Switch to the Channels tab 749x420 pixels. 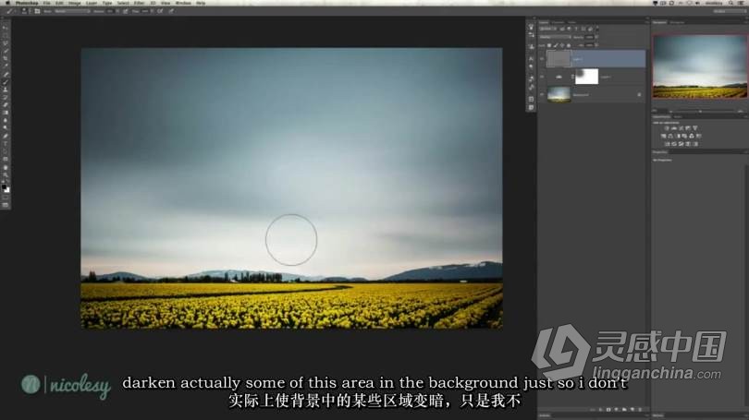558,22
